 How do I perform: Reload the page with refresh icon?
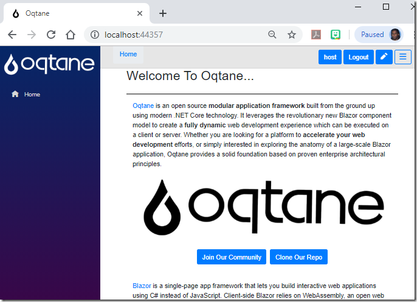pyautogui.click(x=51, y=35)
